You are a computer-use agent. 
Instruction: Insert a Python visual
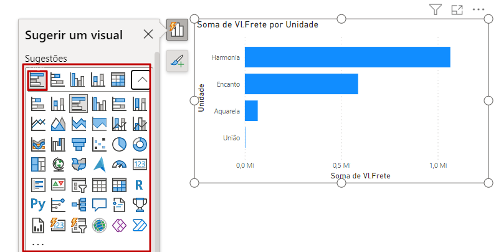[x=38, y=205]
